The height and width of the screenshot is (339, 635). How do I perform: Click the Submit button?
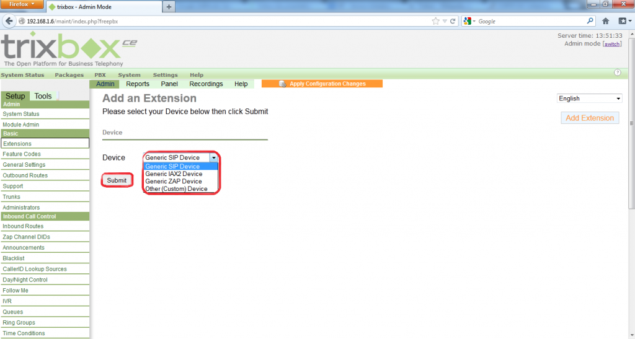click(x=117, y=180)
